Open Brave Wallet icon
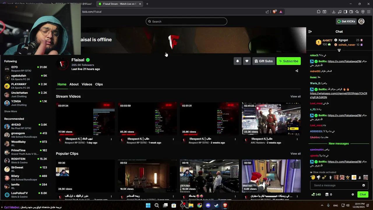The height and width of the screenshot is (210, 373). 351,12
